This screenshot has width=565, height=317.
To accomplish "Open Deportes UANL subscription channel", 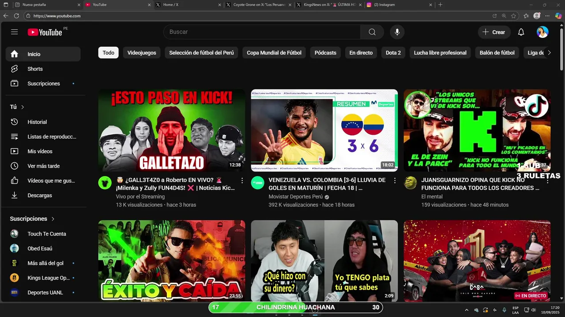I will (x=43, y=292).
